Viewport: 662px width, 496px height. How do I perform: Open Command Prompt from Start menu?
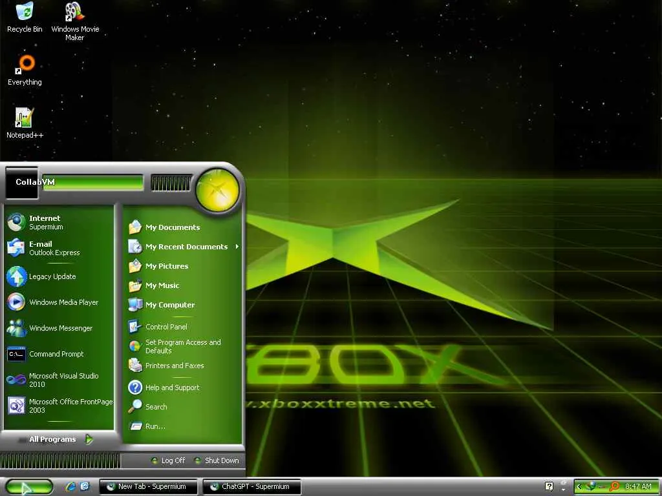(59, 354)
